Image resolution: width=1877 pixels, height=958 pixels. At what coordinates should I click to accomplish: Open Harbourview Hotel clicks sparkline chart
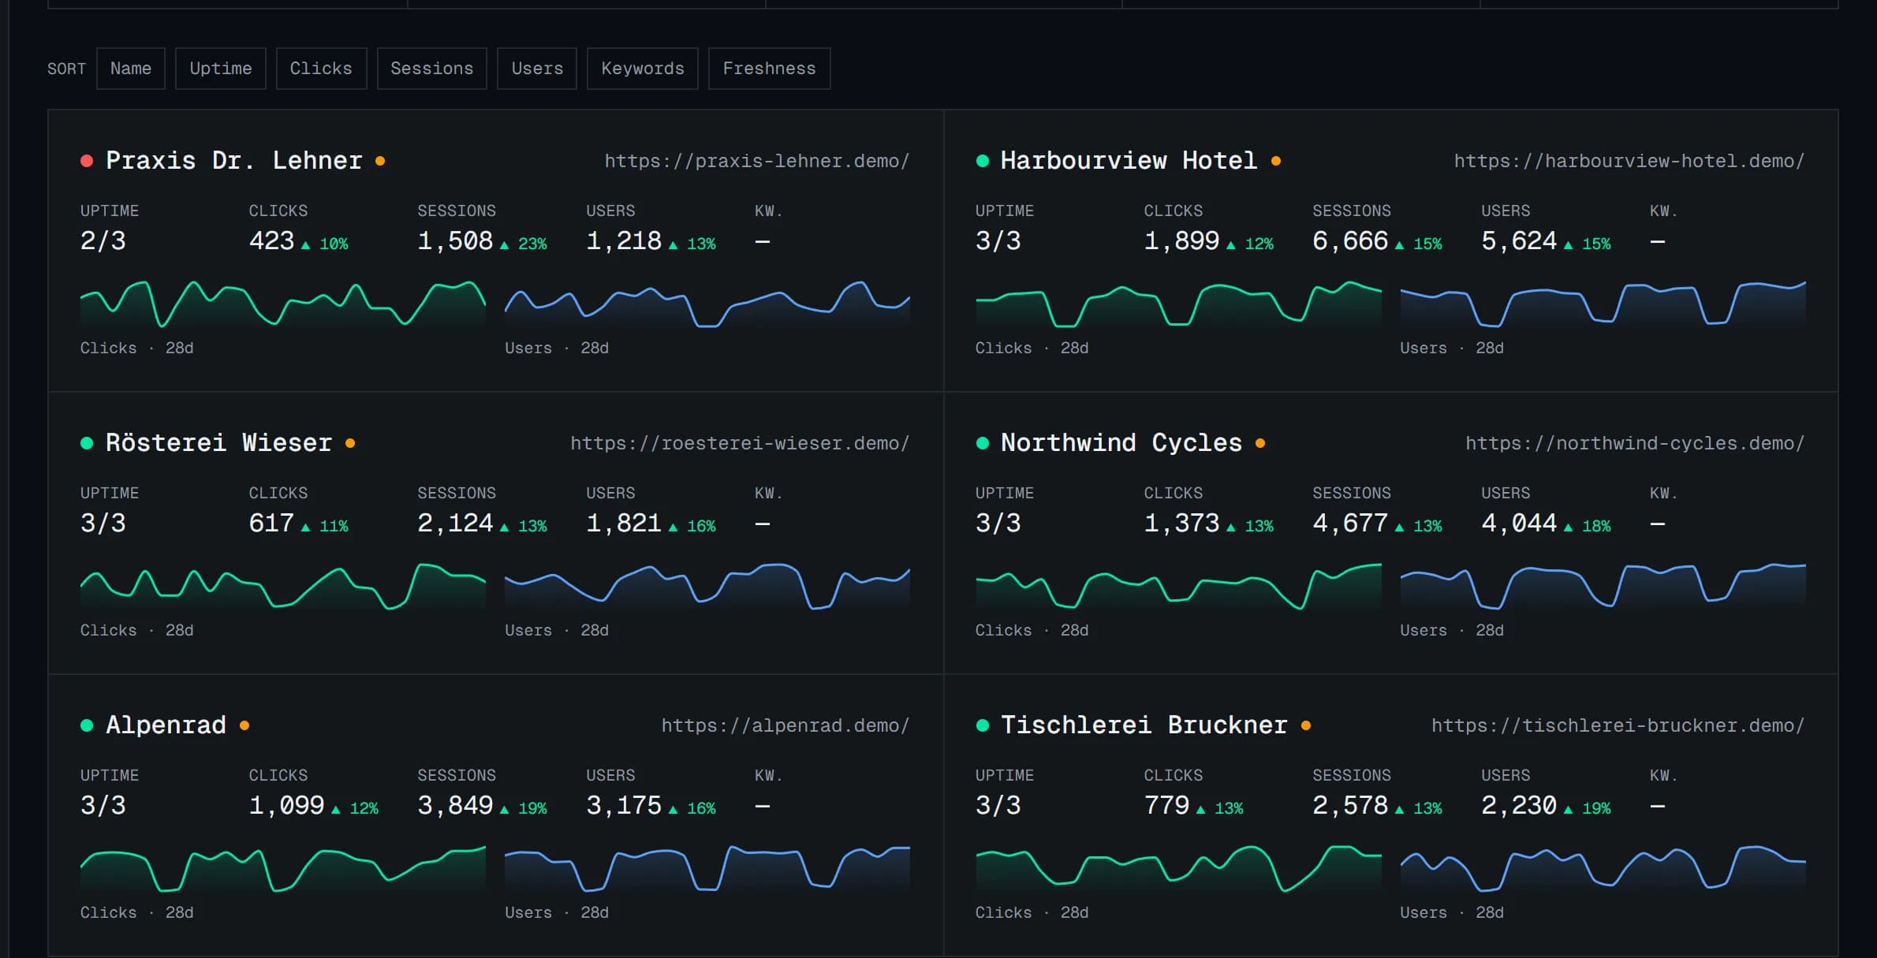[1178, 304]
